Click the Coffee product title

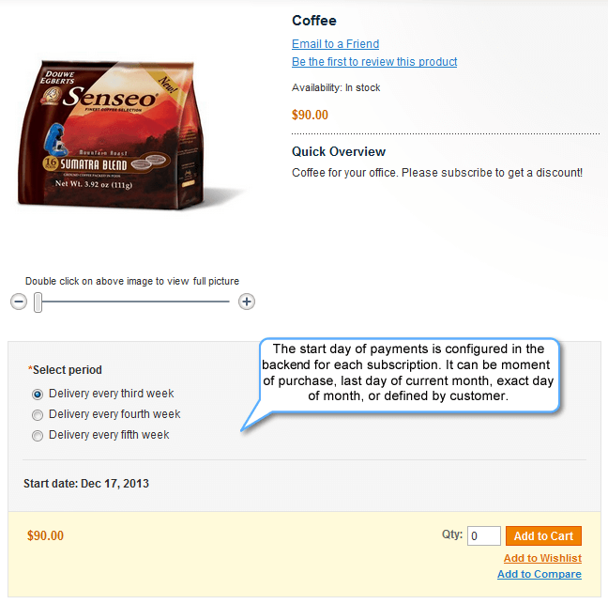tap(314, 21)
